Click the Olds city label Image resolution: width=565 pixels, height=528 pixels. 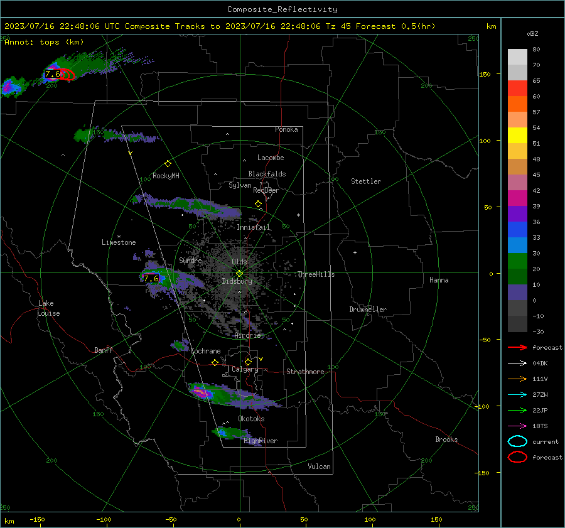239,262
